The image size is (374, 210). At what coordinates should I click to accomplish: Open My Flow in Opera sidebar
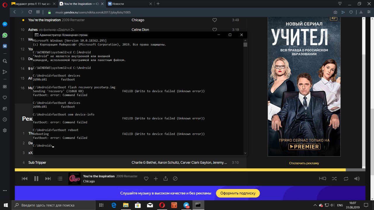(x=5, y=72)
